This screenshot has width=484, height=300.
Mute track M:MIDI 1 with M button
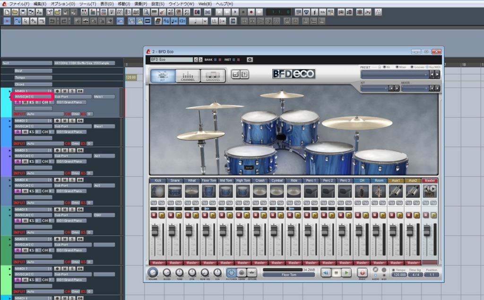coord(65,91)
